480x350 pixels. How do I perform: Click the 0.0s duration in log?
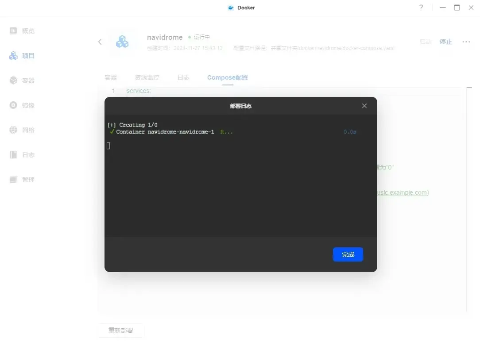point(350,132)
